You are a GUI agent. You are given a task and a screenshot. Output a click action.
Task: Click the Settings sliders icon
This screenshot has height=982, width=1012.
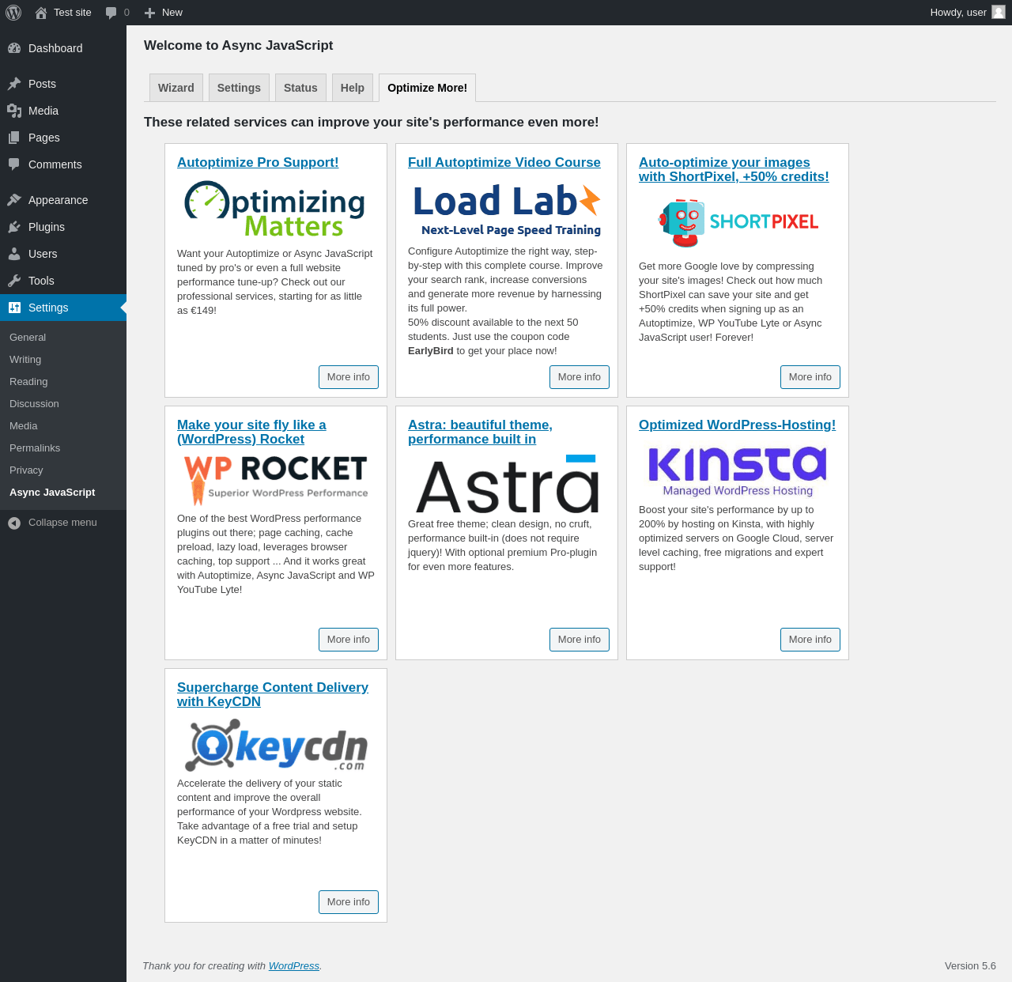click(x=14, y=308)
